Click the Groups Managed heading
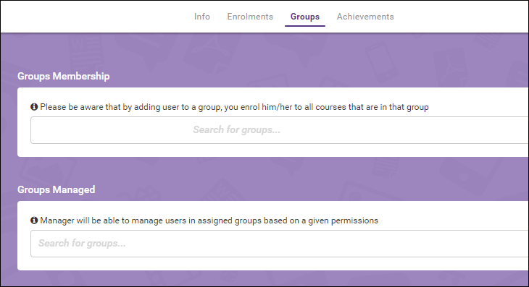This screenshot has height=287, width=529. tap(57, 189)
